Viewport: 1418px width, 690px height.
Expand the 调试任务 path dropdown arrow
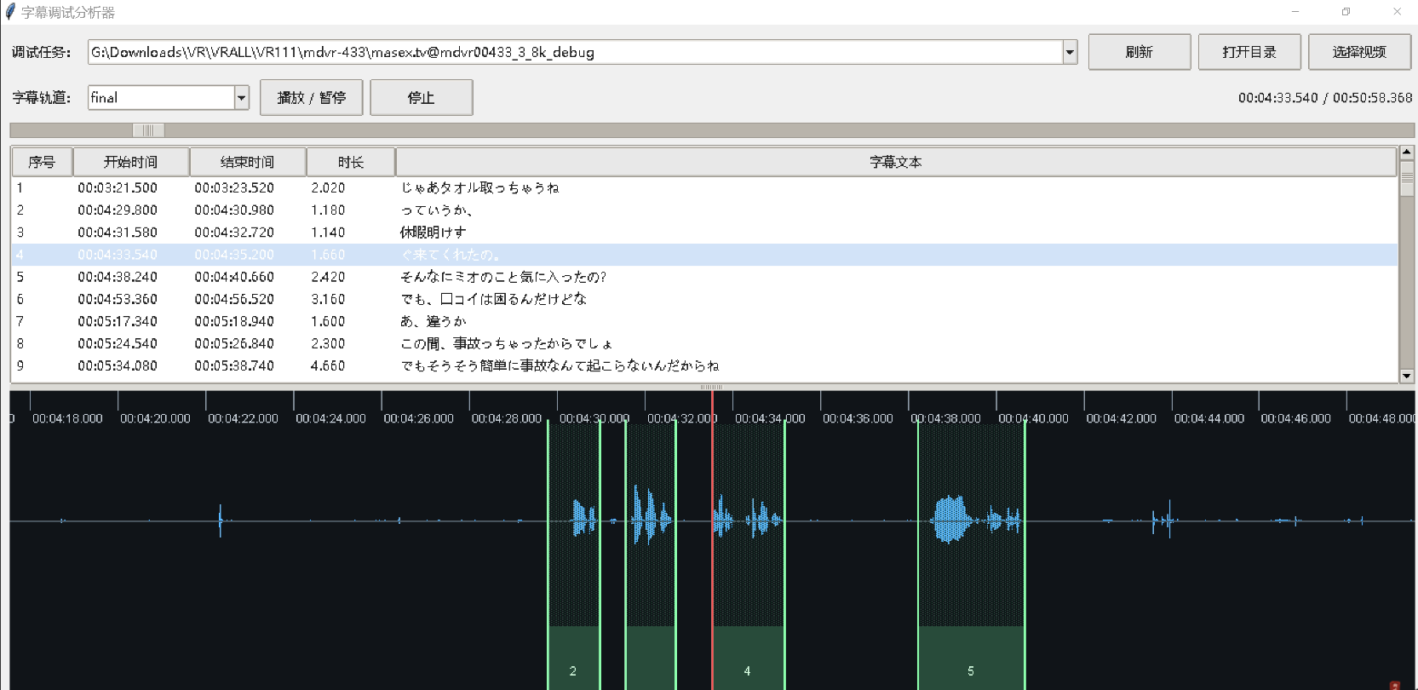(x=1070, y=52)
